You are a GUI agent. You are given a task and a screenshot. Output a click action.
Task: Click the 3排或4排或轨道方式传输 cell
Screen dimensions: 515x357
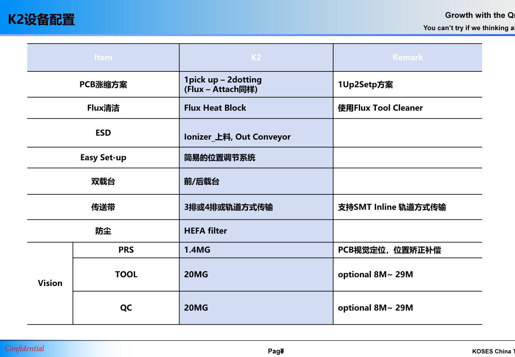[x=228, y=207]
